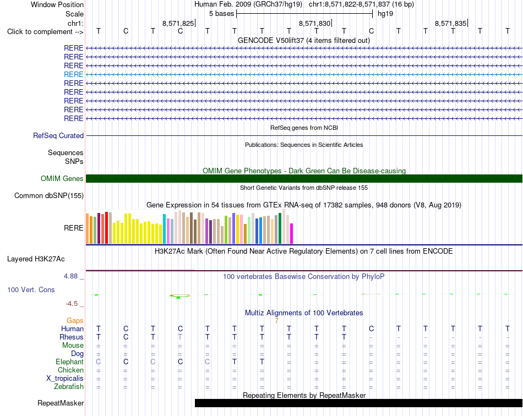Viewport: 523px width, 416px height.
Task: Open the 100 Vert. Cons track label
Action: (31, 289)
